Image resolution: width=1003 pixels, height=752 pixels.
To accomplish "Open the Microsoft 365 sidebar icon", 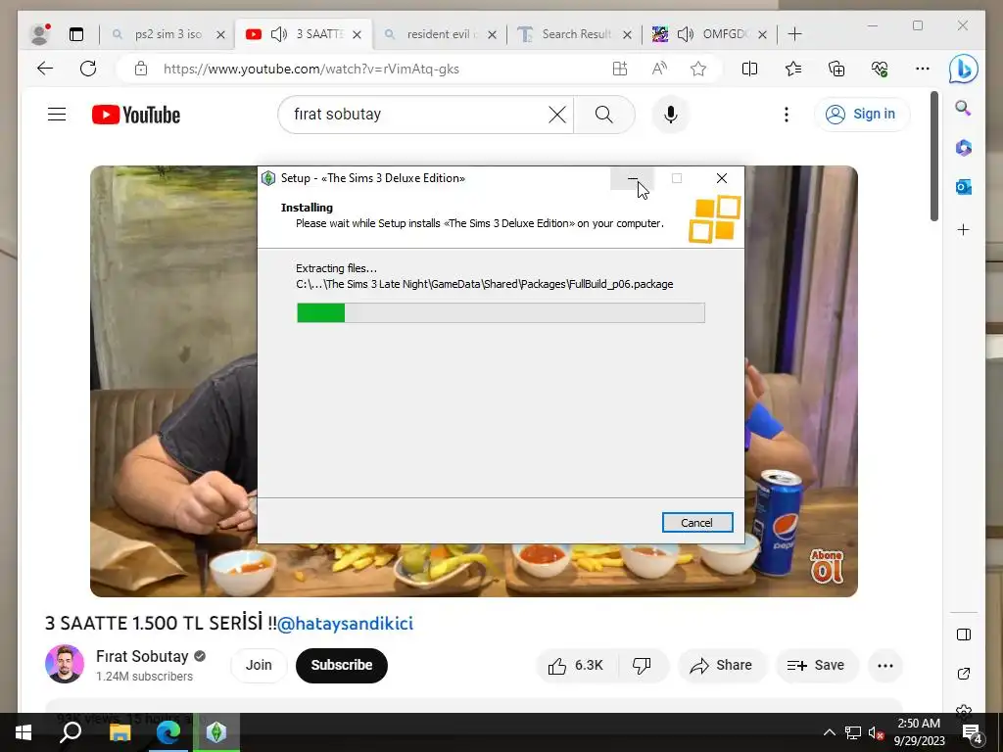I will coord(964,148).
